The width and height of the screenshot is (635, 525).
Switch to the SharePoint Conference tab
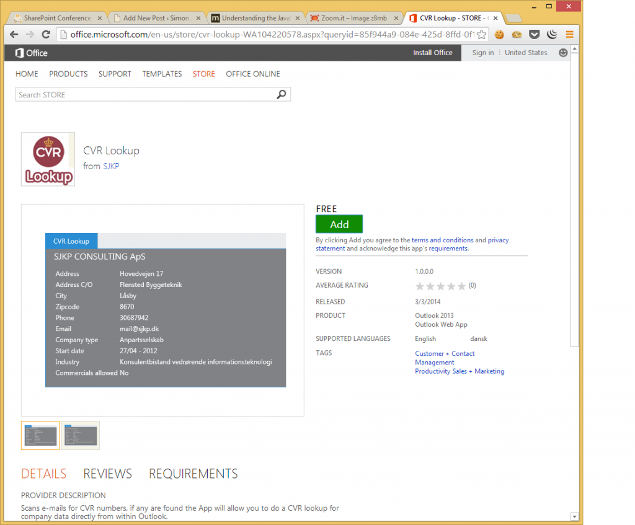point(57,18)
